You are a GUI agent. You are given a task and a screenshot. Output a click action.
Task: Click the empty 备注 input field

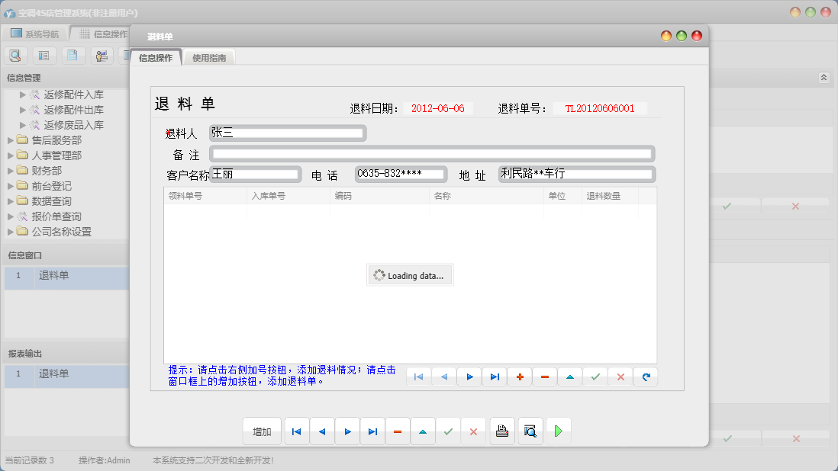click(x=432, y=154)
